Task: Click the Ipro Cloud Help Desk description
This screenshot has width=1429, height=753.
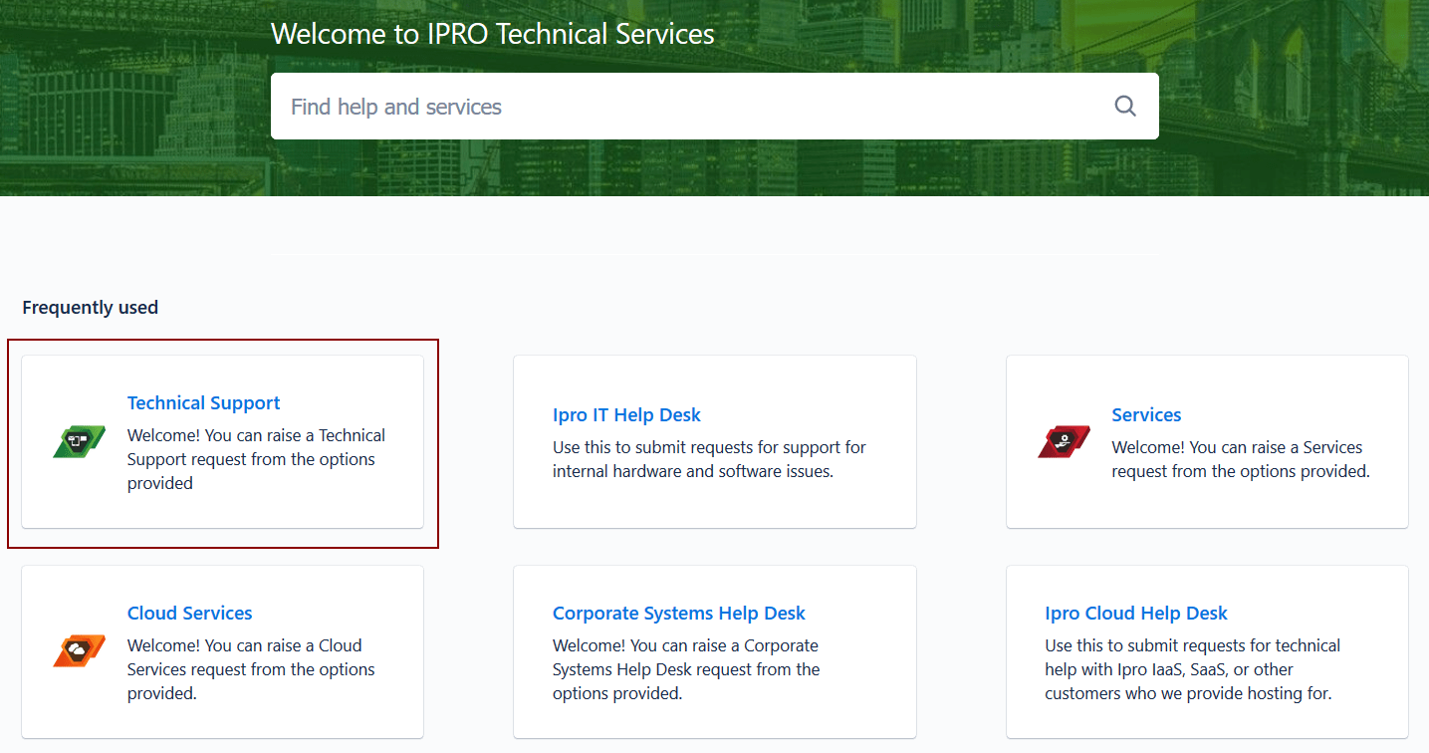Action: (x=1192, y=669)
